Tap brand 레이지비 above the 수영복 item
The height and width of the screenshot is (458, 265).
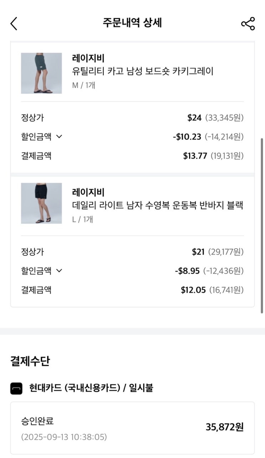point(88,192)
